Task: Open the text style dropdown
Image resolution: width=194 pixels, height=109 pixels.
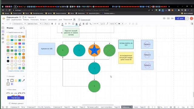Action: click(19, 24)
